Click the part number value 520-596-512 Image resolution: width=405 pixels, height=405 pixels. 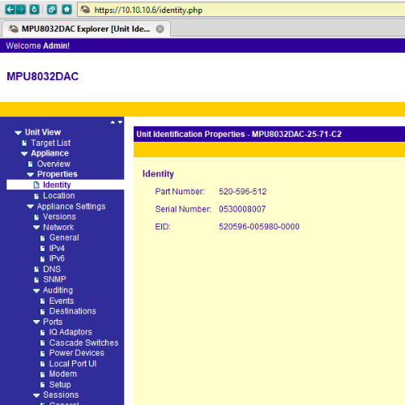click(x=242, y=191)
